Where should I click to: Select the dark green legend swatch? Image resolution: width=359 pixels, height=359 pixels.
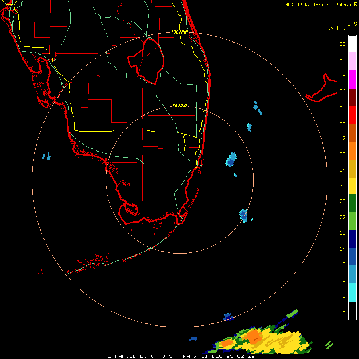352,203
